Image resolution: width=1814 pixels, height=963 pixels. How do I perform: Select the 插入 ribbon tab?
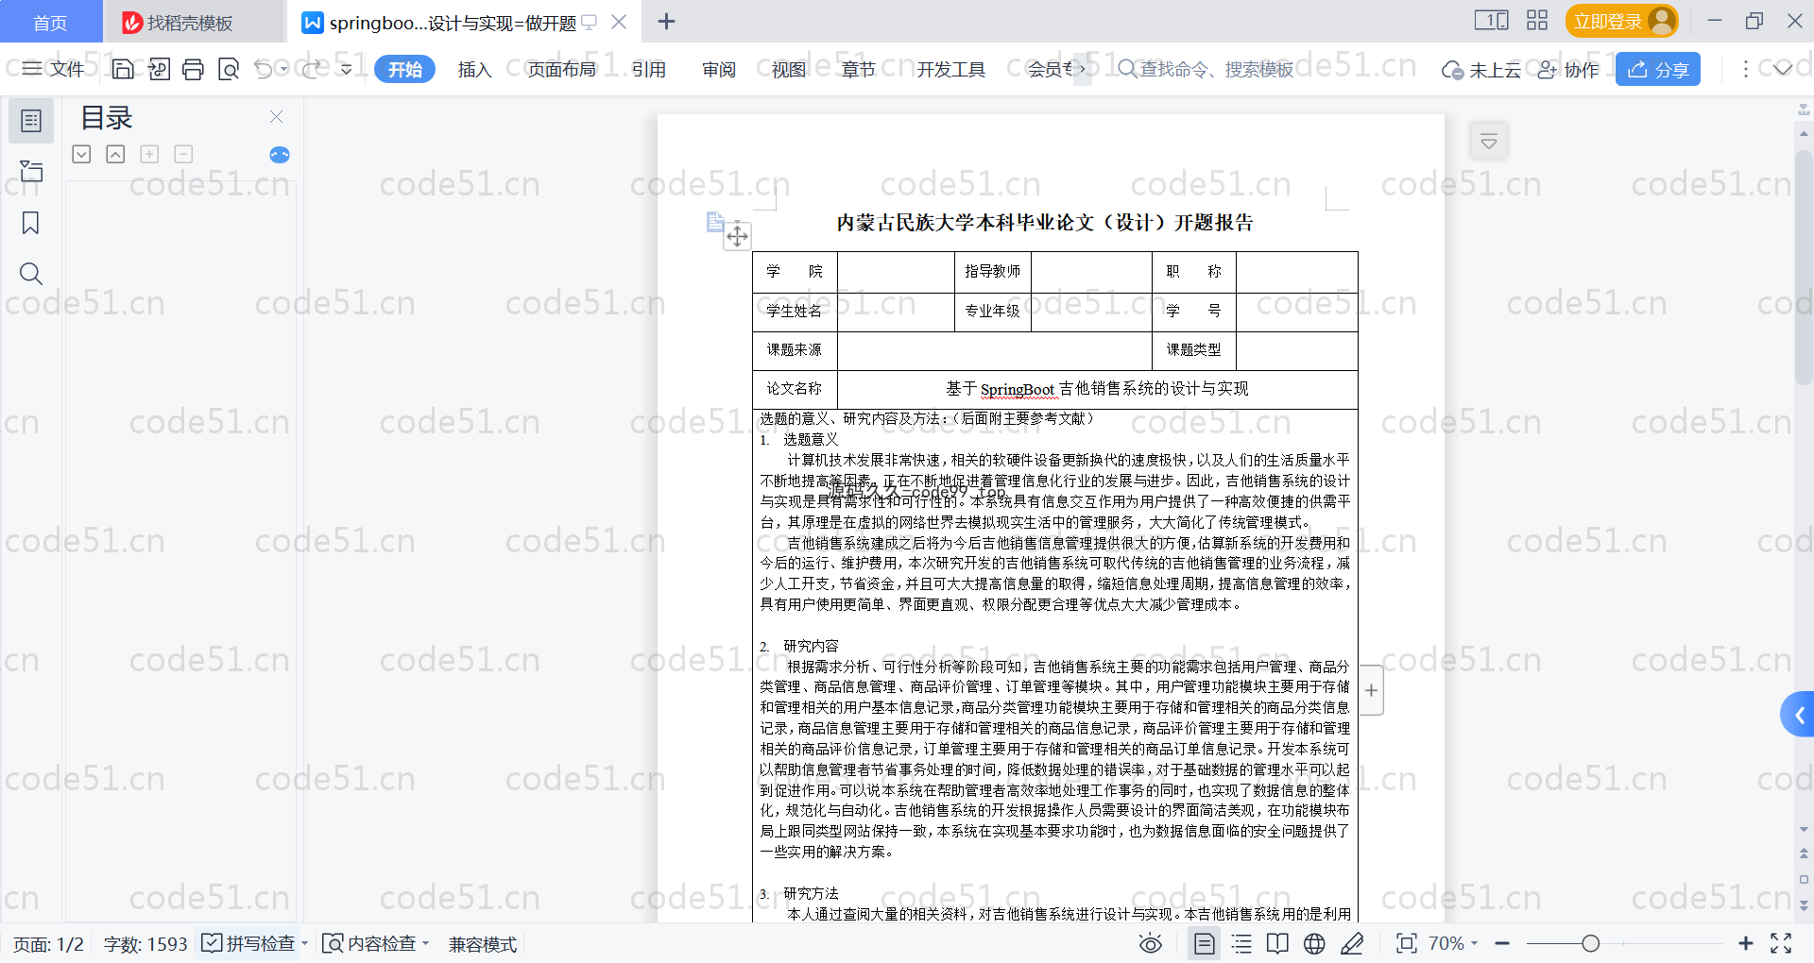[x=474, y=69]
